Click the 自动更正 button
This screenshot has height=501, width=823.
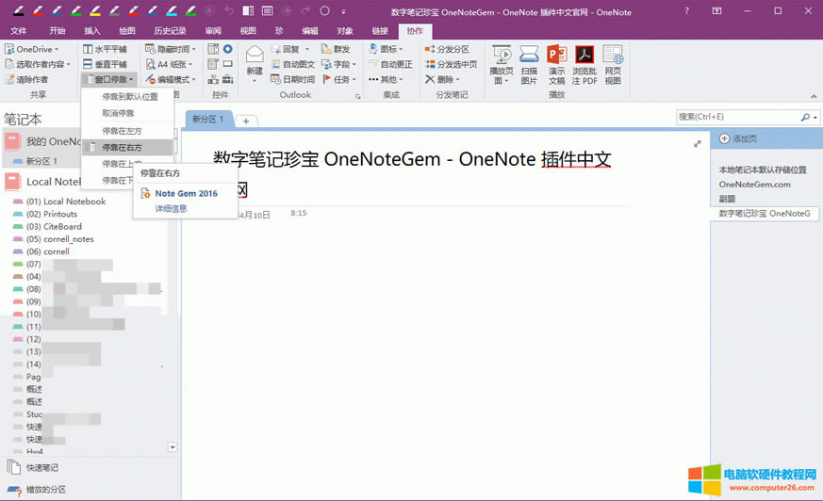point(390,64)
